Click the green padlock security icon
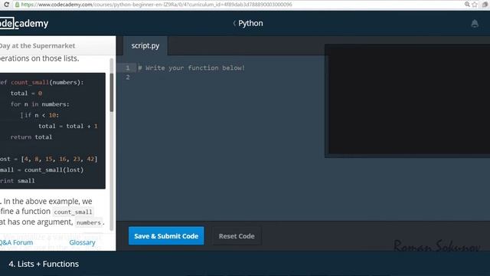The image size is (490, 276). click(17, 5)
